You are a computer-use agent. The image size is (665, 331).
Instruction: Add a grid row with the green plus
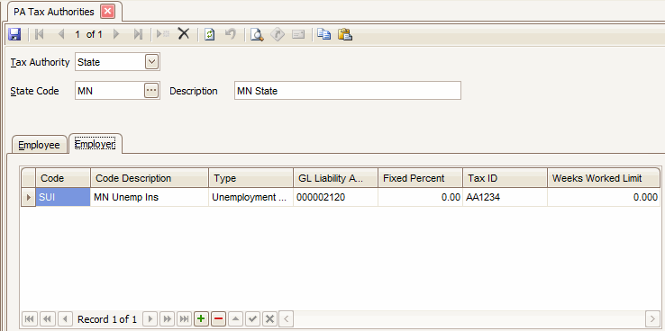pyautogui.click(x=201, y=318)
